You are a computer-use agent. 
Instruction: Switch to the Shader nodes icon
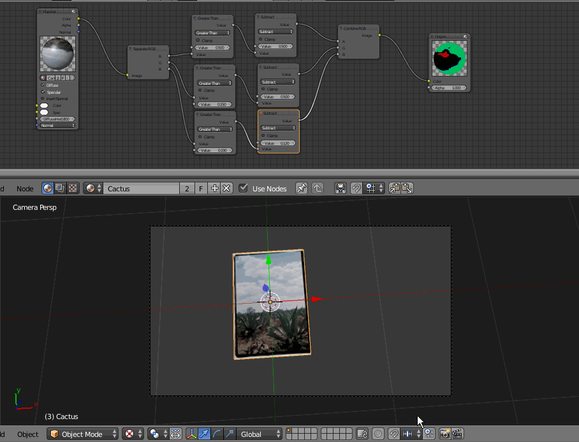click(47, 188)
